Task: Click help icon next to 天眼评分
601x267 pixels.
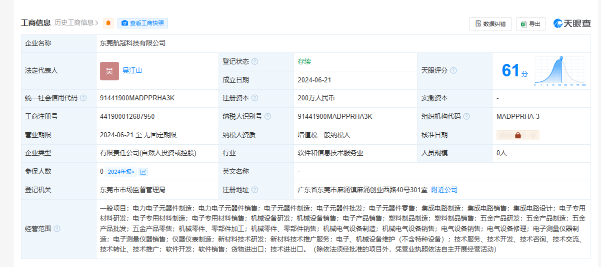Action: [453, 71]
